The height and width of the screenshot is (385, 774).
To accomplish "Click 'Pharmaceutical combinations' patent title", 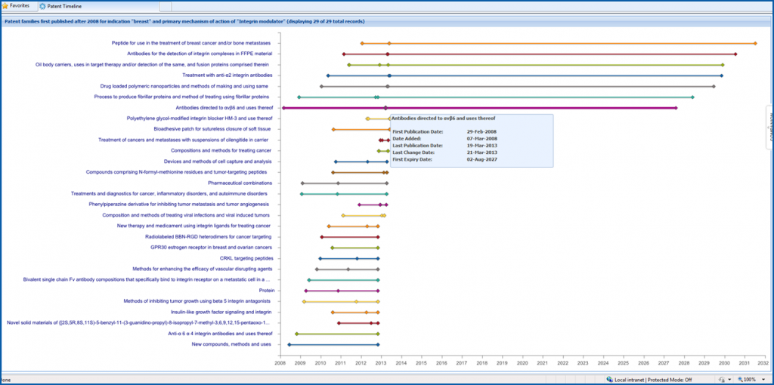I will point(239,183).
